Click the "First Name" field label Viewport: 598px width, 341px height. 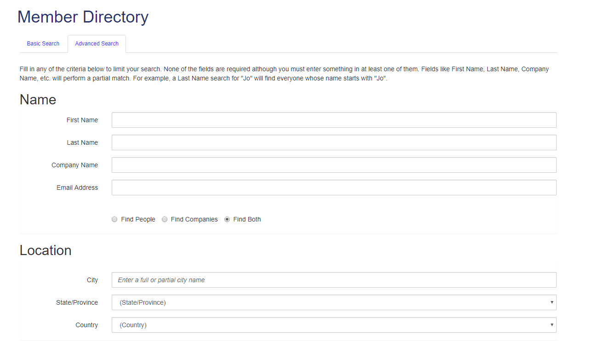tap(82, 120)
